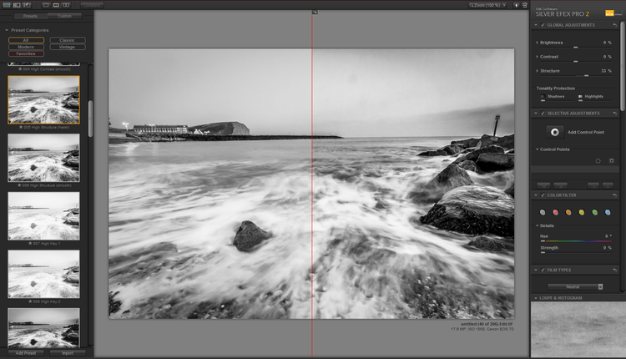Click the Strength slider
The width and height of the screenshot is (626, 359).
coord(576,253)
